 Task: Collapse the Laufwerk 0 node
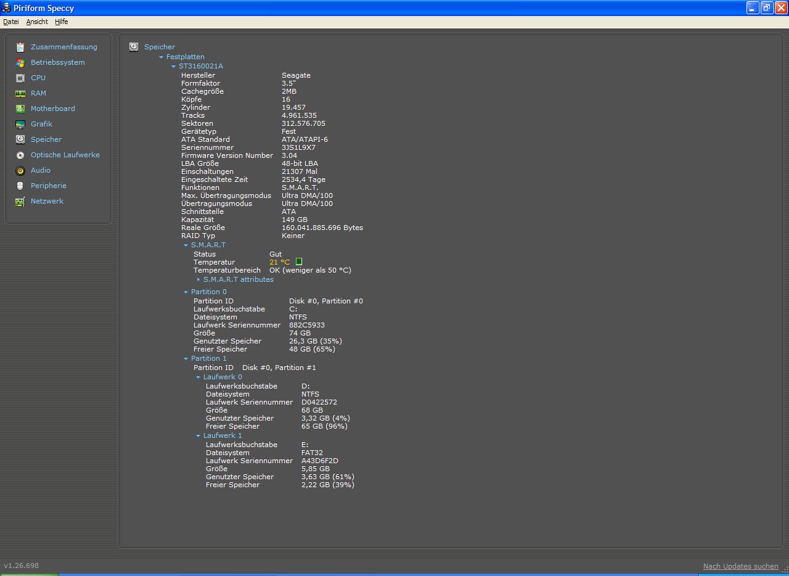click(x=198, y=377)
